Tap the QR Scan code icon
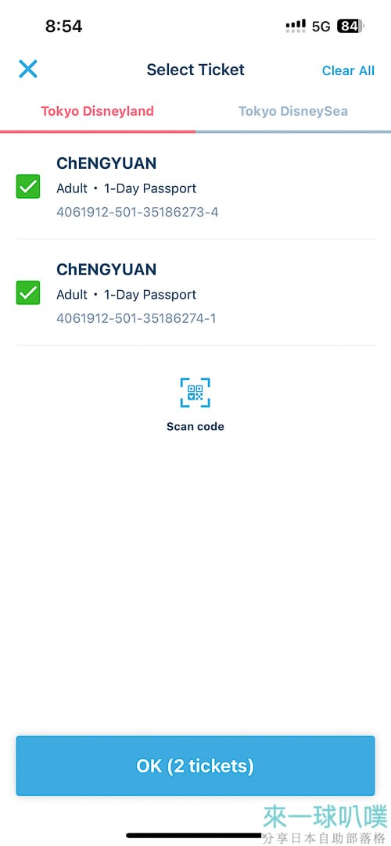Screen dimensions: 391x846 click(195, 393)
